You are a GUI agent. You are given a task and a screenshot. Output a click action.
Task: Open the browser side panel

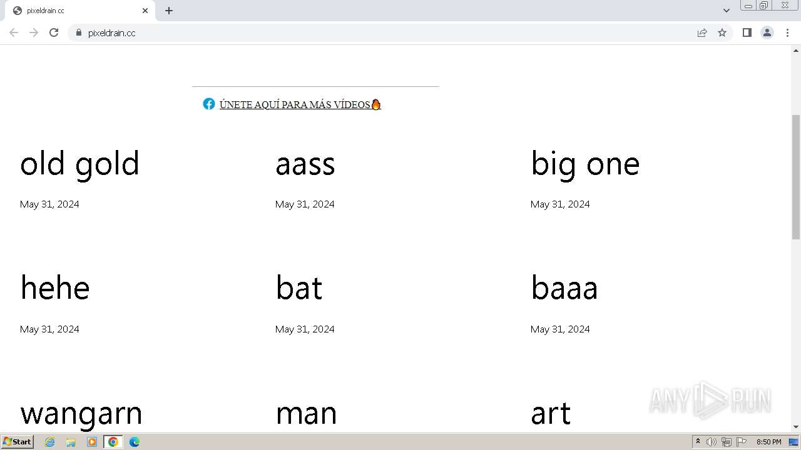pos(747,32)
